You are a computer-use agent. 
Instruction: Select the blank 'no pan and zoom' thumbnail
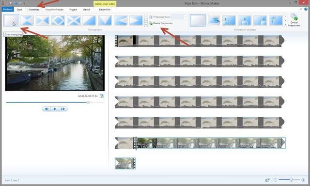[198, 20]
